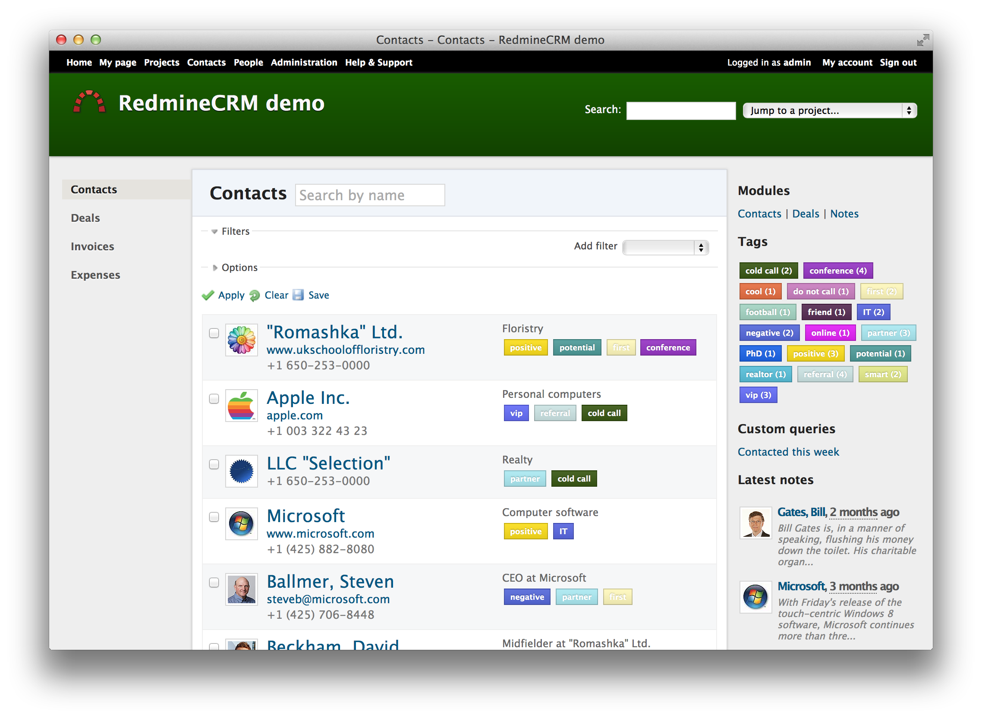Click the Save floppy disk icon
This screenshot has width=982, height=718.
[298, 295]
